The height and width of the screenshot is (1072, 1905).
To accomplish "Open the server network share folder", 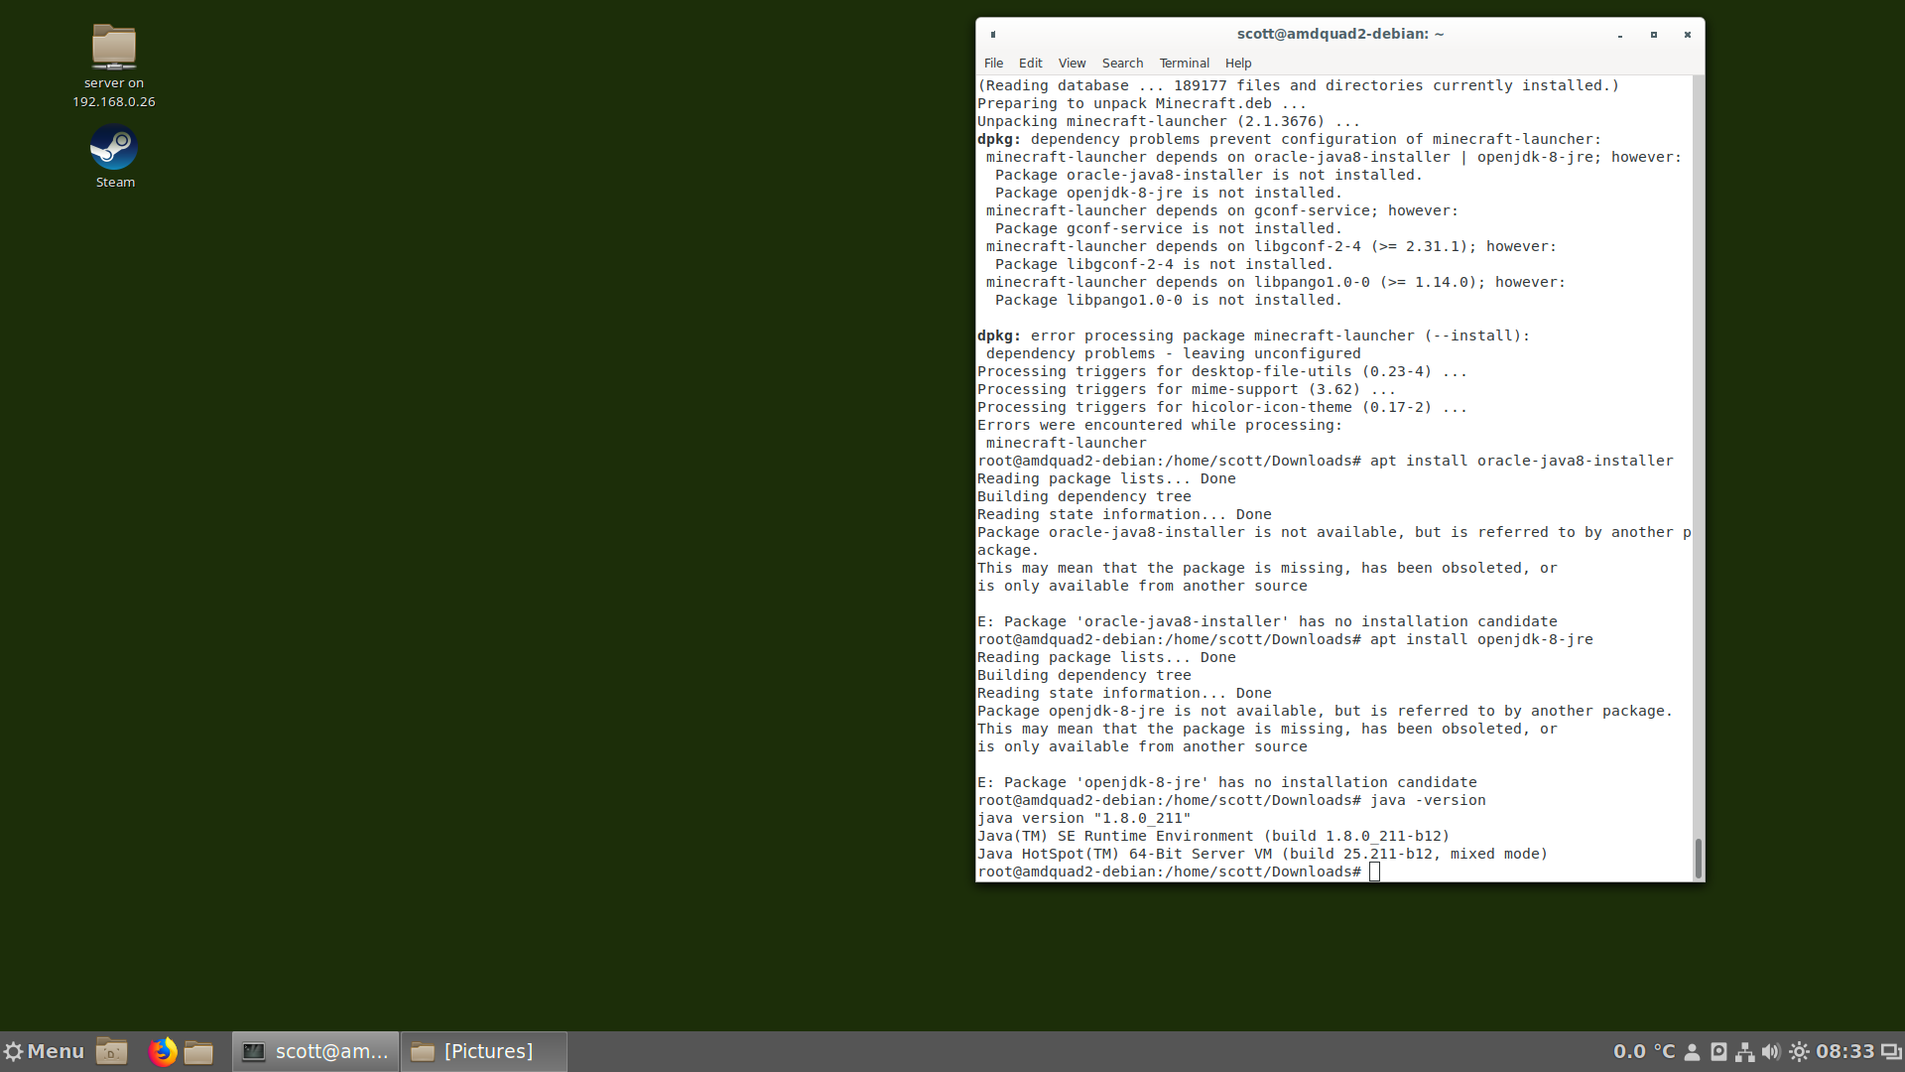I will (114, 48).
